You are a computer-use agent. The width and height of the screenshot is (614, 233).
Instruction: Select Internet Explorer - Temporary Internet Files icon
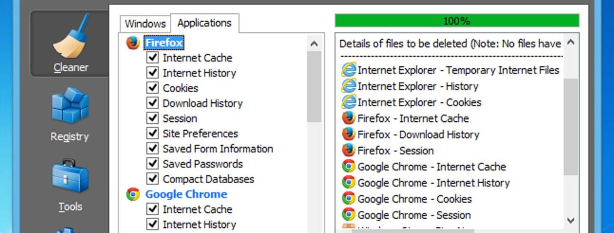click(x=349, y=70)
